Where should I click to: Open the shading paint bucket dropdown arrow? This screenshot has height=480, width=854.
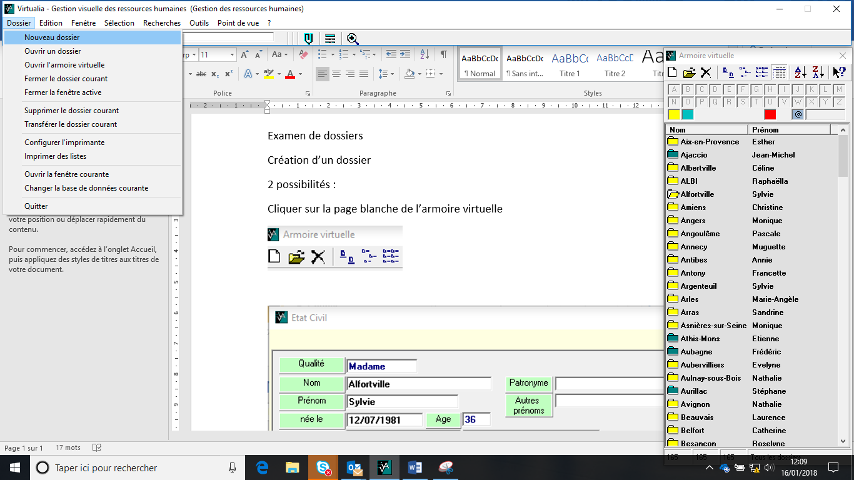point(420,74)
